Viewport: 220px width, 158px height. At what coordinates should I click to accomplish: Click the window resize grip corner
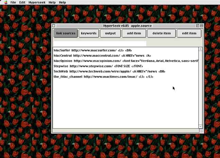click(x=201, y=131)
